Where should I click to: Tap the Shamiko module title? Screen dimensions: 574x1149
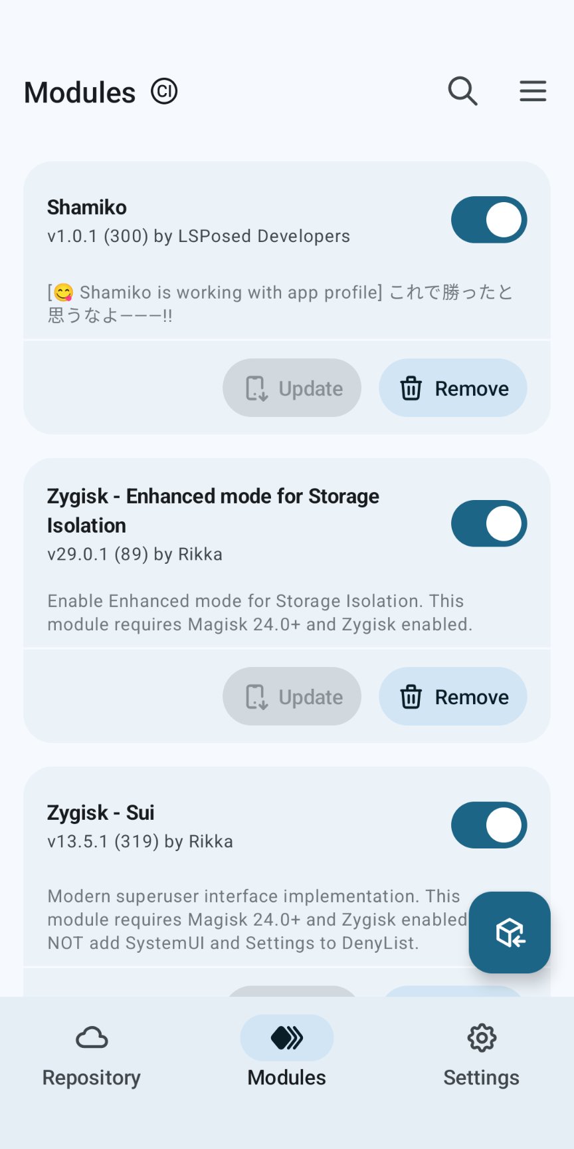tap(87, 207)
